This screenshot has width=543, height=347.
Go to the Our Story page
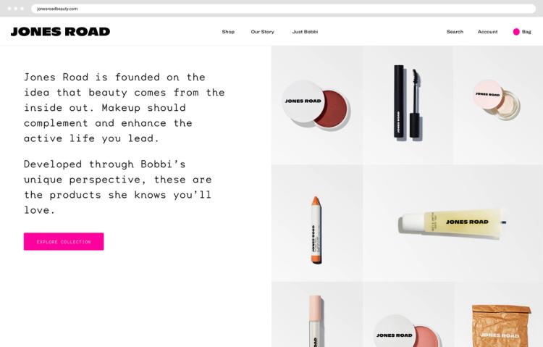[x=263, y=32]
